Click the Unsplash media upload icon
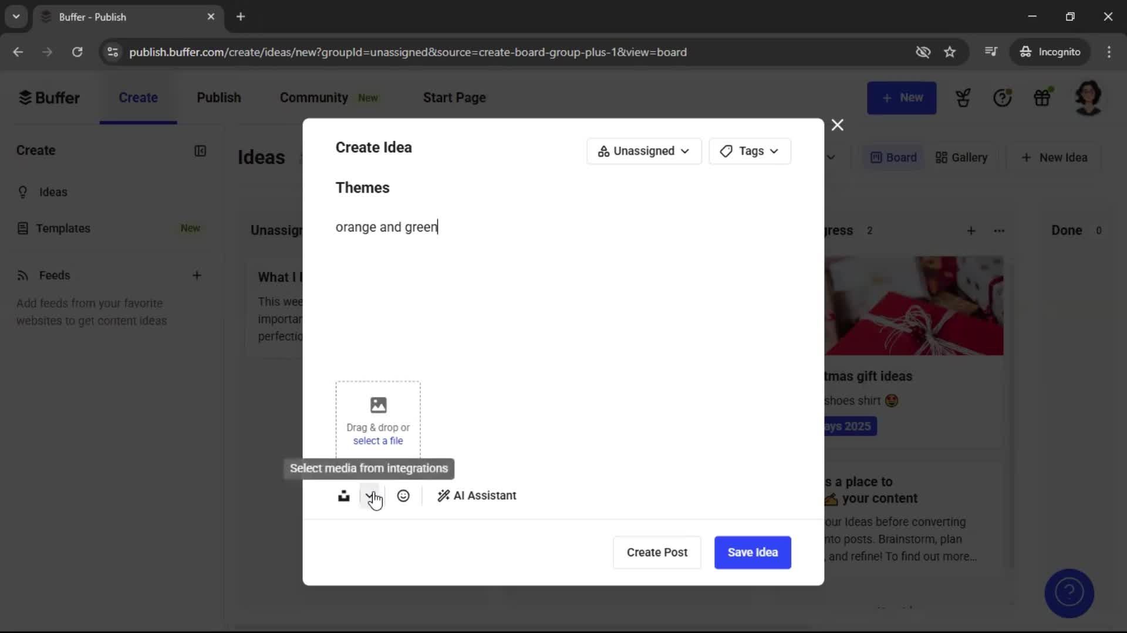The image size is (1127, 633). pyautogui.click(x=345, y=495)
